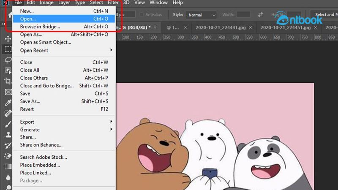This screenshot has width=338, height=190.
Task: Choose Close and Go to Bridge...
Action: [x=64, y=86]
